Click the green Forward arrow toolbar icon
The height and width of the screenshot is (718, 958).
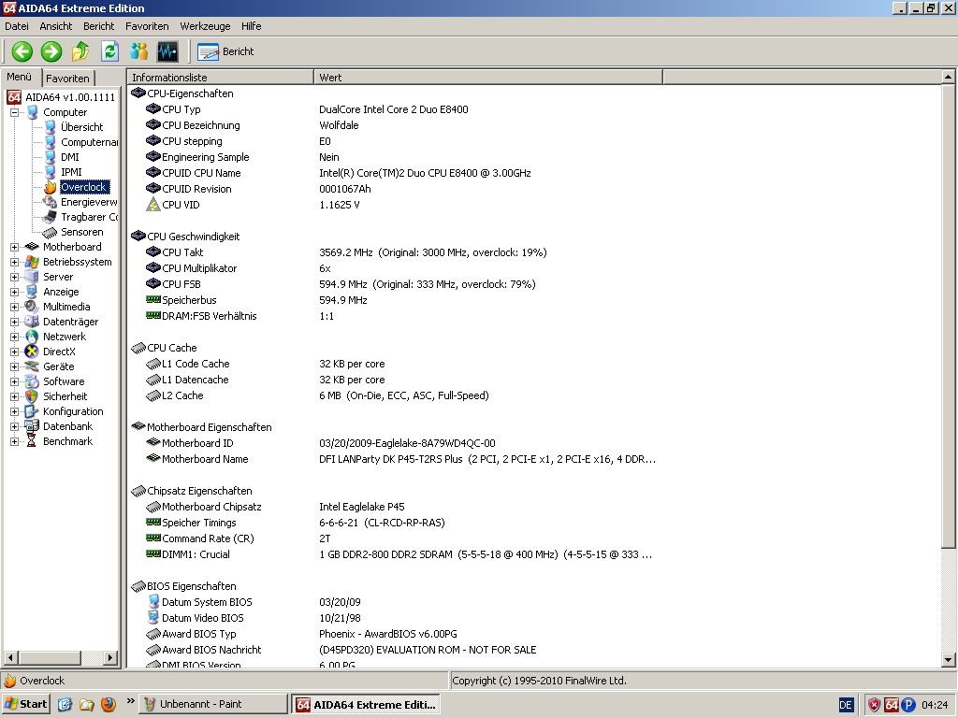pos(51,51)
